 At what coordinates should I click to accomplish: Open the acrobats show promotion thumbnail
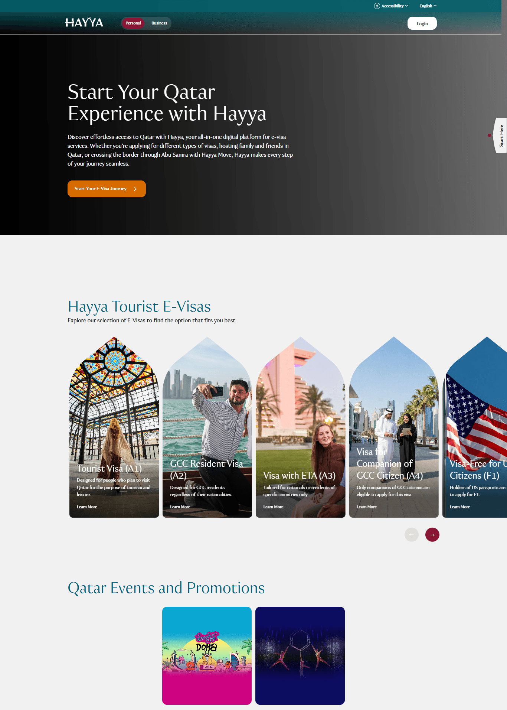pyautogui.click(x=300, y=656)
